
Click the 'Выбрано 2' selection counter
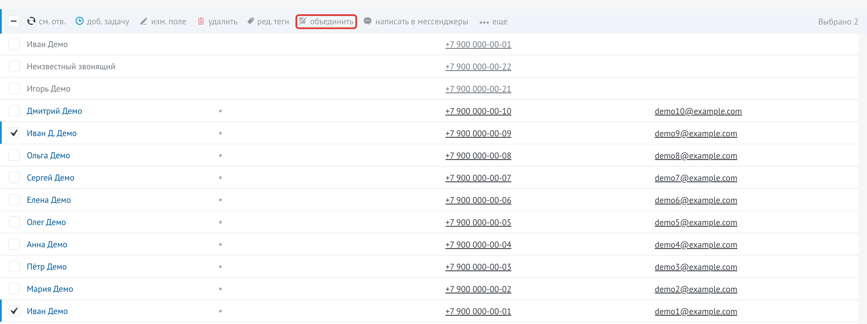[x=838, y=21]
